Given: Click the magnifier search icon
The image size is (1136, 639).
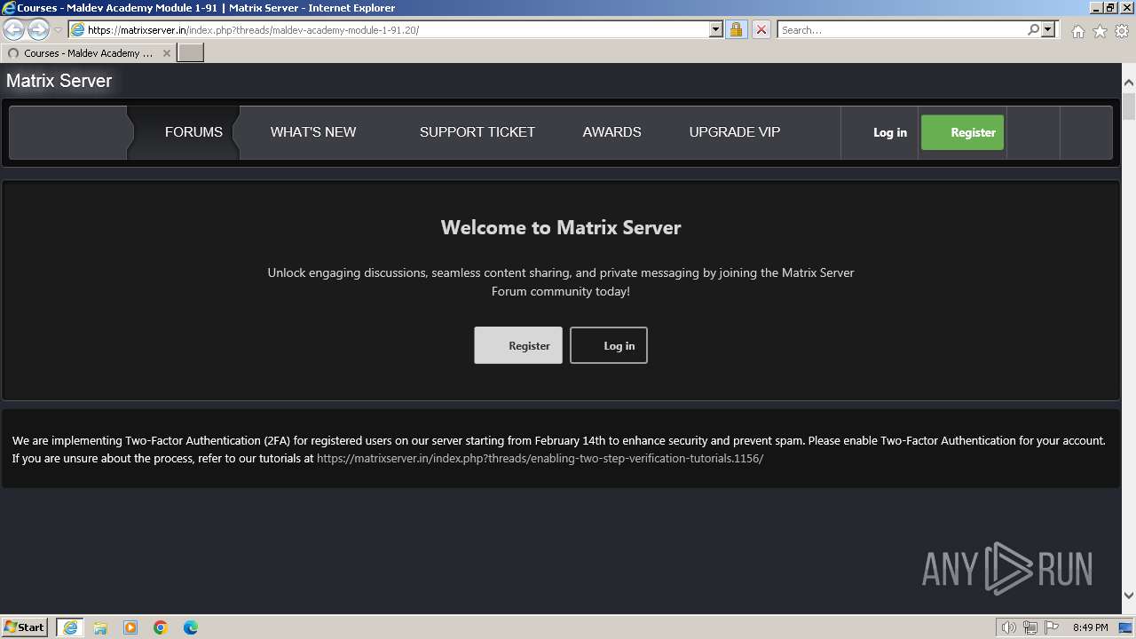Looking at the screenshot, I should pyautogui.click(x=1033, y=29).
